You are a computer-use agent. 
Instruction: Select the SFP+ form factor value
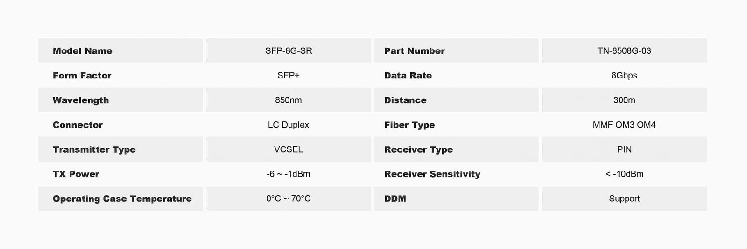pos(289,76)
